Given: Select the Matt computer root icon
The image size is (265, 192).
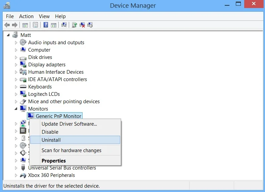Looking at the screenshot, I should [x=15, y=35].
